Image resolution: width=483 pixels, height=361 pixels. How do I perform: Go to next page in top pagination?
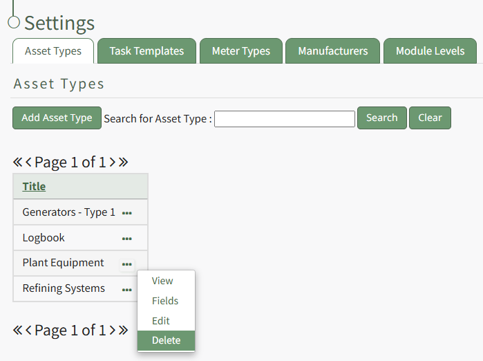(112, 163)
